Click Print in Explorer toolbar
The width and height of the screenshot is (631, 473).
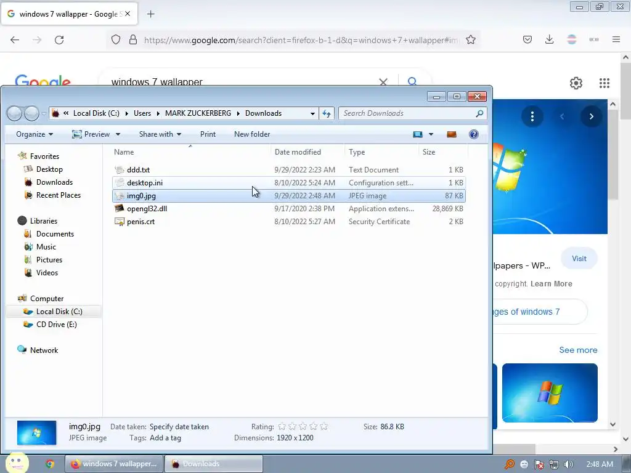208,134
